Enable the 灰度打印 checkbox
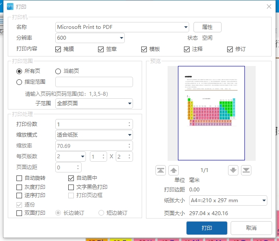279x241 pixels. pyautogui.click(x=19, y=188)
